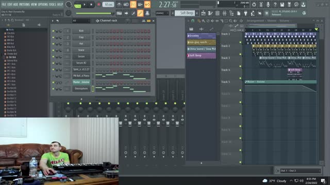Mute the Snare channel green light
330x185 pixels.
coord(53,50)
